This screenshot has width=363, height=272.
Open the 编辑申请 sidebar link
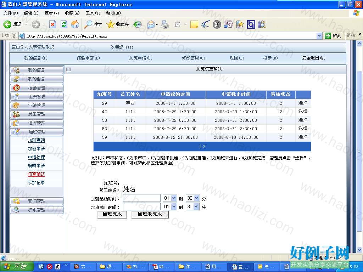tap(37, 166)
